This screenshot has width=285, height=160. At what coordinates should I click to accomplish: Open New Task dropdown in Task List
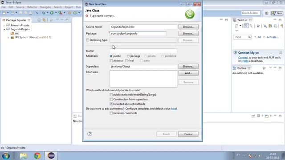point(240,26)
